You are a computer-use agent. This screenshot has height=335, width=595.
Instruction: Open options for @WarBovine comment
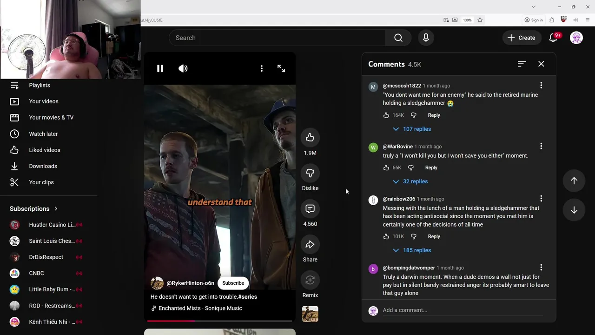tap(541, 146)
